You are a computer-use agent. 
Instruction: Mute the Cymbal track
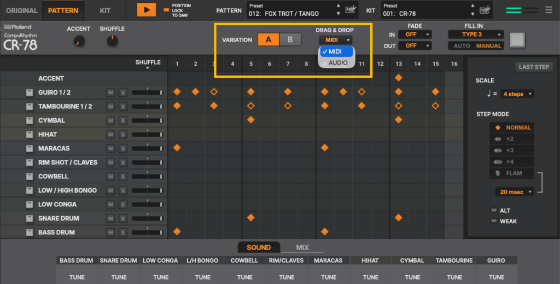[x=110, y=120]
